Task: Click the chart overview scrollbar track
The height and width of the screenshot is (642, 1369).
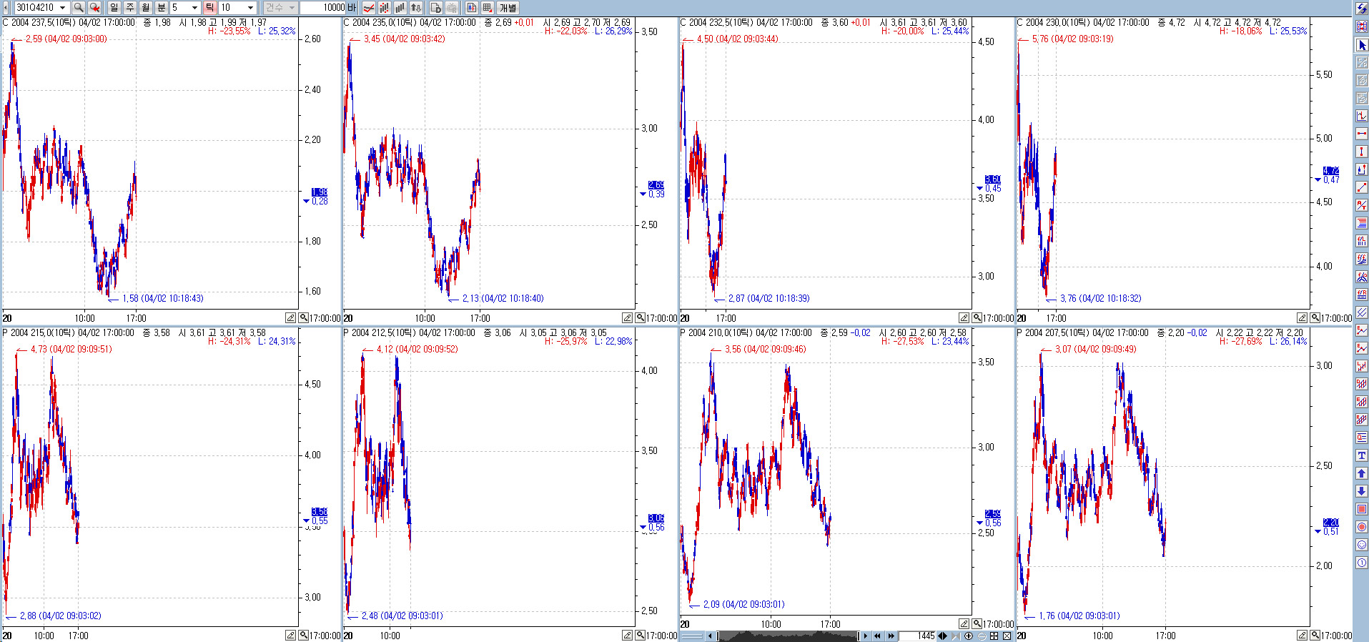Action: click(x=786, y=636)
